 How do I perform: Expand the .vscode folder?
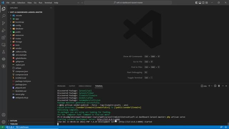31,15
